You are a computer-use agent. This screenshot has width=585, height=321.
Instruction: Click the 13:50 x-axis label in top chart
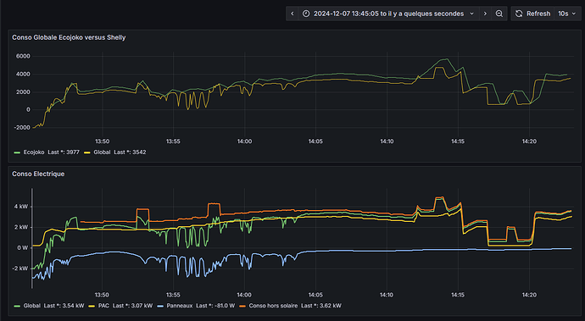click(102, 141)
